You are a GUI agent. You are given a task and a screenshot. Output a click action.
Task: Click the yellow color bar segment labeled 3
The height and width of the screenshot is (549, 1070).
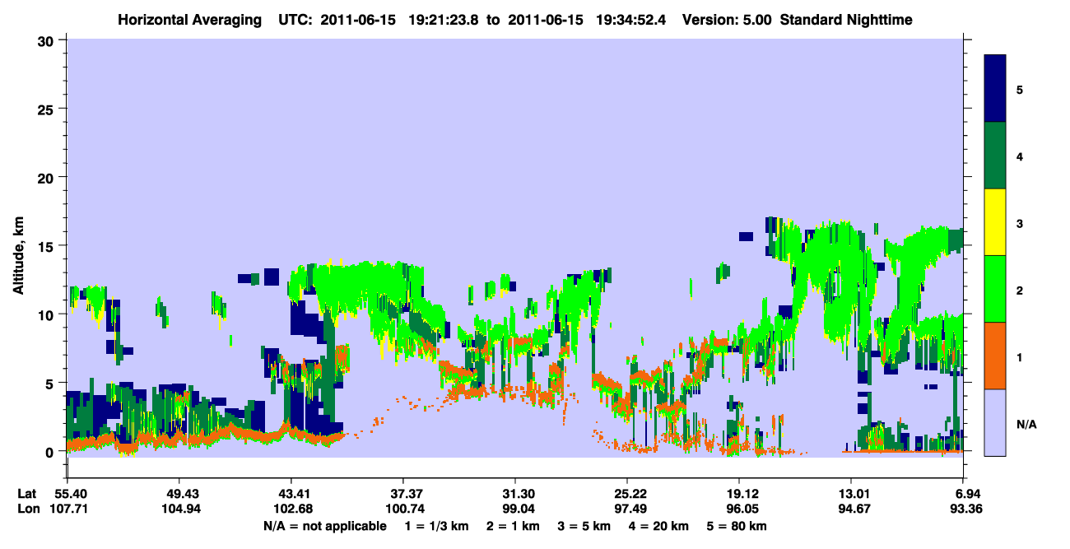pyautogui.click(x=995, y=222)
